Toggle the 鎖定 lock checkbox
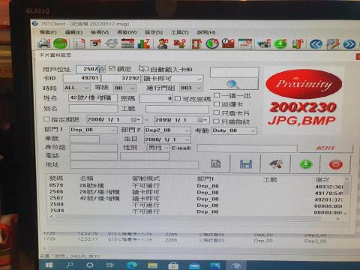The height and width of the screenshot is (270, 360). (112, 68)
